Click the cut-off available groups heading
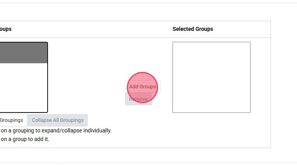 pos(5,29)
